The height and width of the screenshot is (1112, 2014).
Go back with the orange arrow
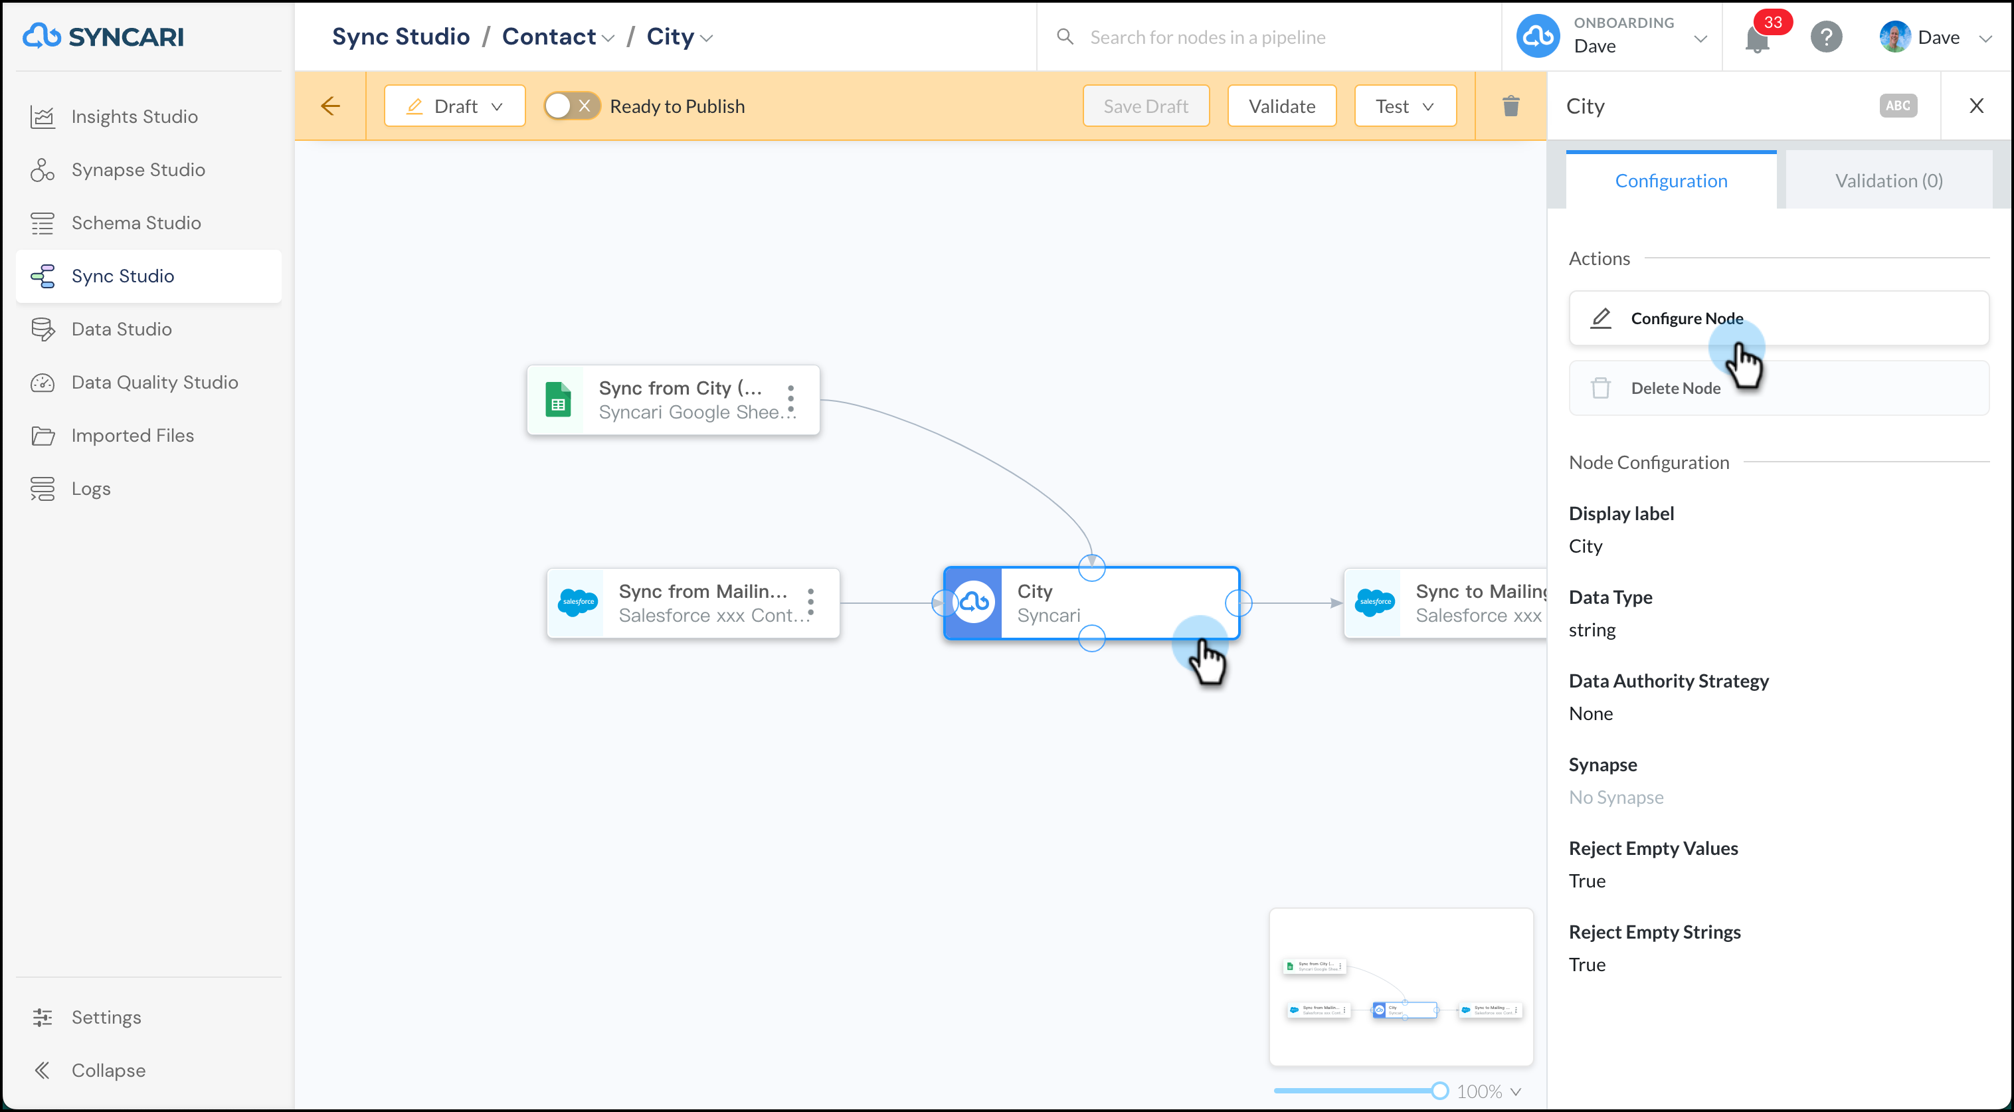click(331, 106)
